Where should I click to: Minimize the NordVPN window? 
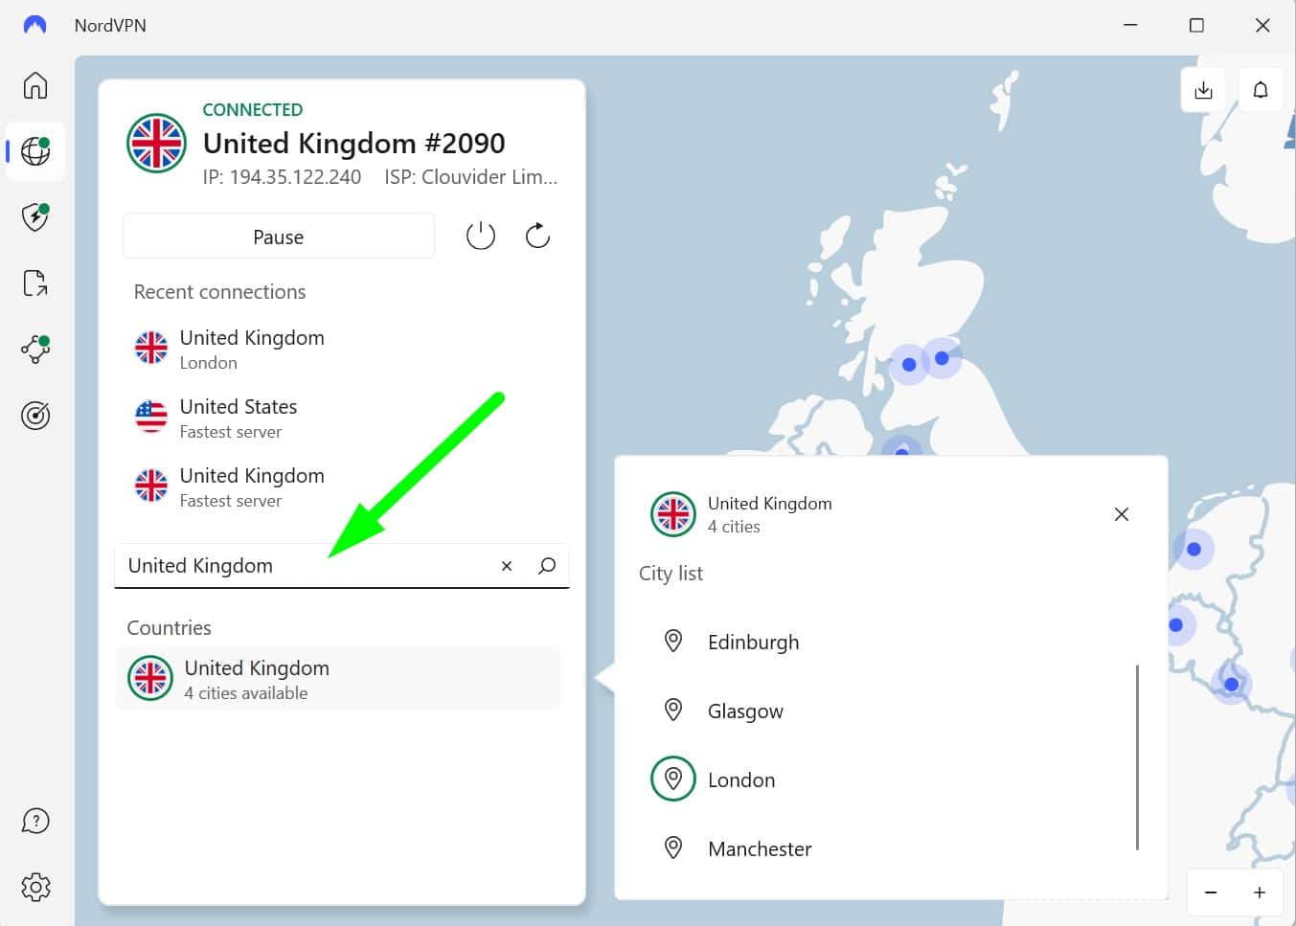click(x=1130, y=26)
